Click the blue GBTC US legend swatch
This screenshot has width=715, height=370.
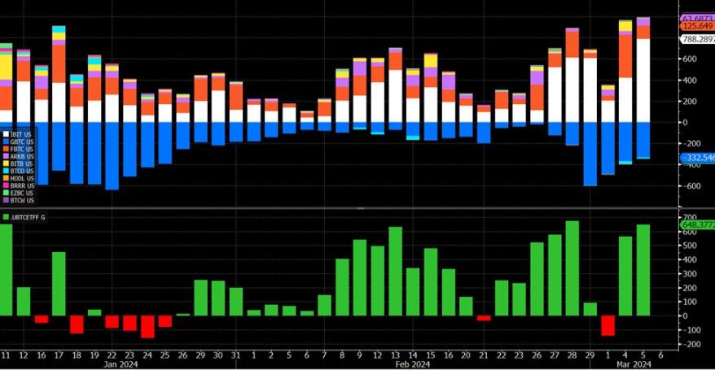[6, 141]
